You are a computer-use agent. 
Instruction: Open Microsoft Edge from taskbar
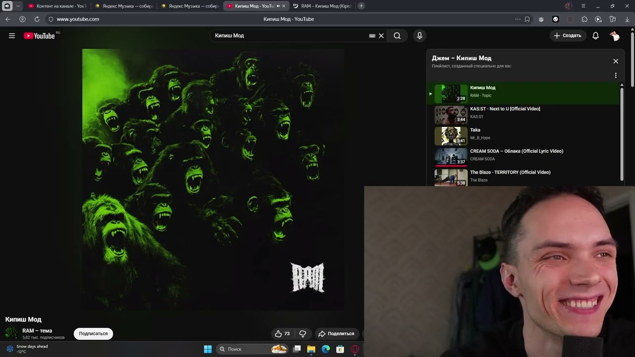click(x=325, y=349)
